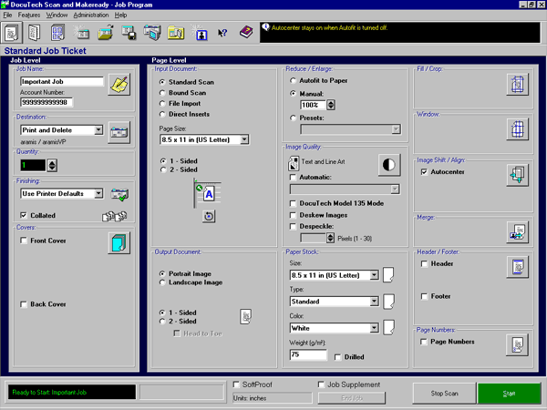The image size is (547, 410).
Task: Click the End Job button
Action: pos(352,398)
